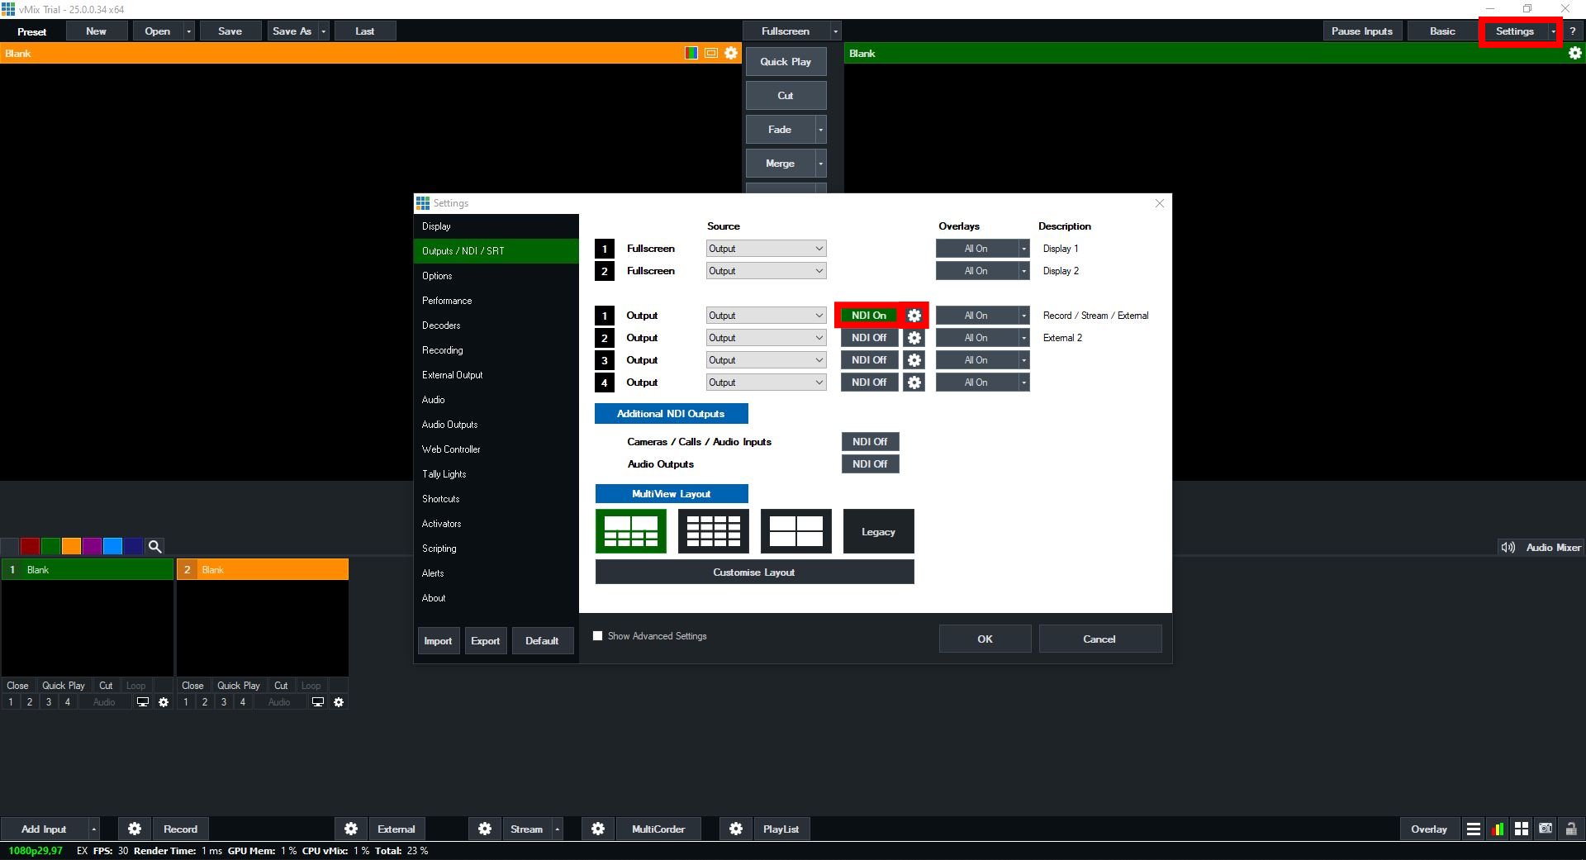Open gear settings for Output 2 NDI

pyautogui.click(x=914, y=338)
